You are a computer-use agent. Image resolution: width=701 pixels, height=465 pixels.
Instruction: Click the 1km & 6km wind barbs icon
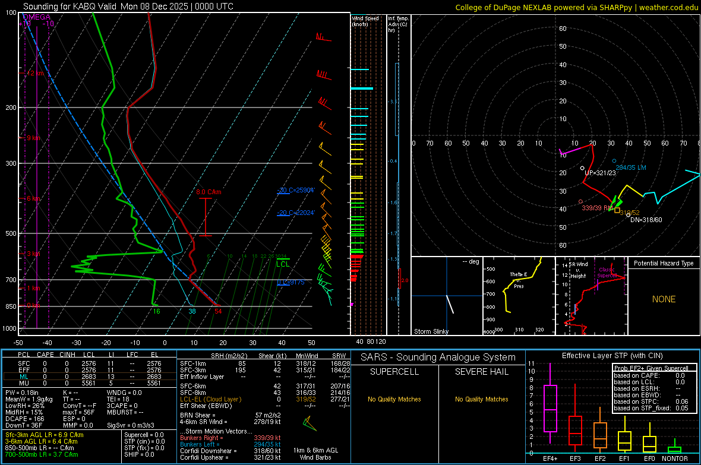[x=310, y=423]
